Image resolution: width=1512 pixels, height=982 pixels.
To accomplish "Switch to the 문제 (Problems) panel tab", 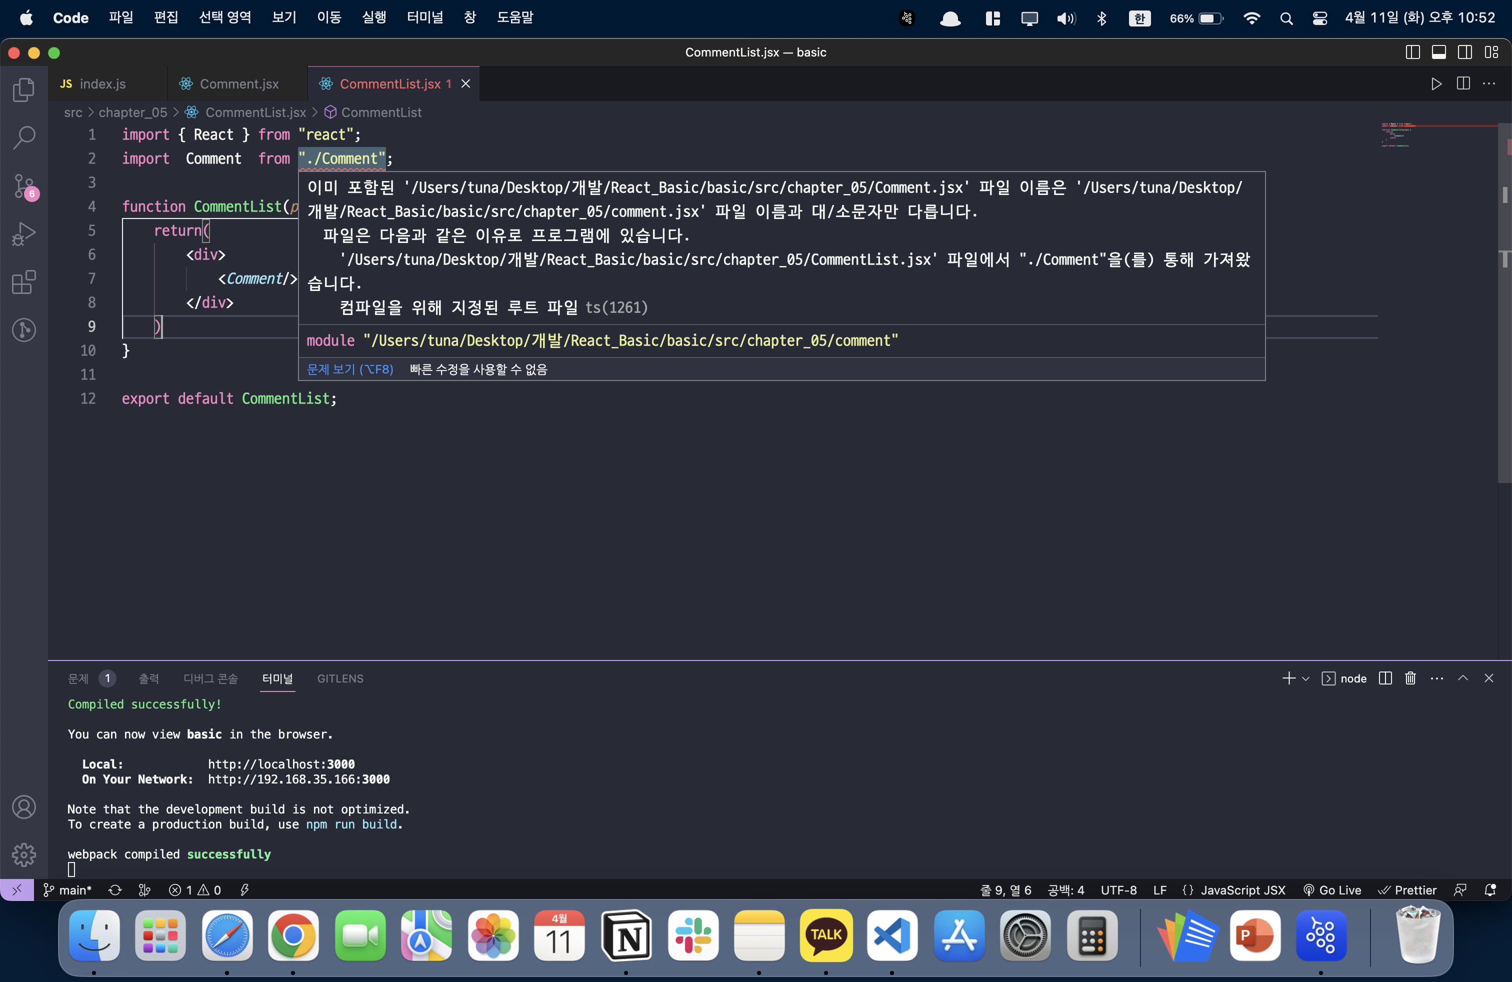I will [x=78, y=678].
